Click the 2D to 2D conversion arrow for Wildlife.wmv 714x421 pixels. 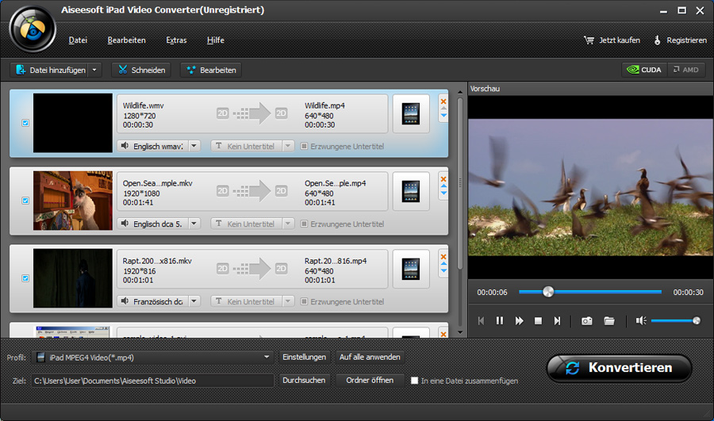(x=251, y=113)
